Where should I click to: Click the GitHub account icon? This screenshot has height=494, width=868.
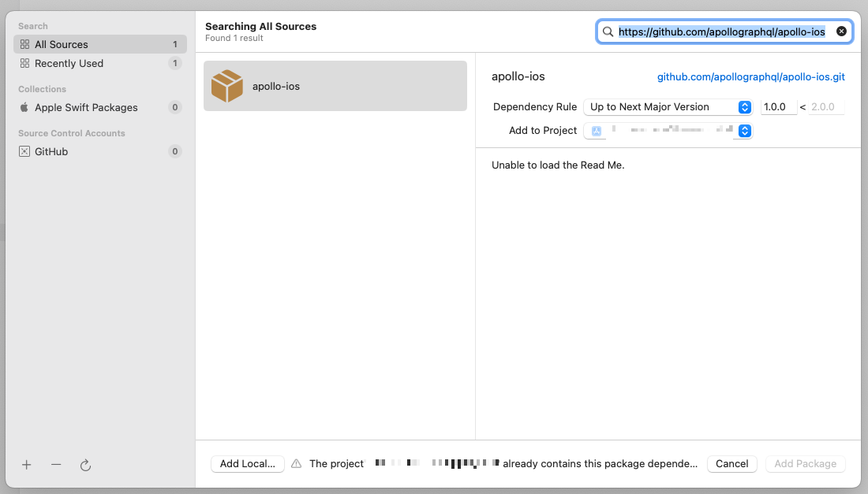24,151
